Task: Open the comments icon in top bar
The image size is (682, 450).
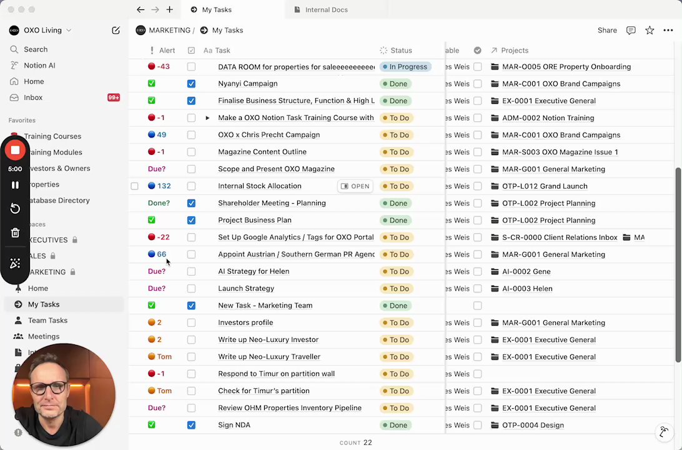Action: (631, 30)
